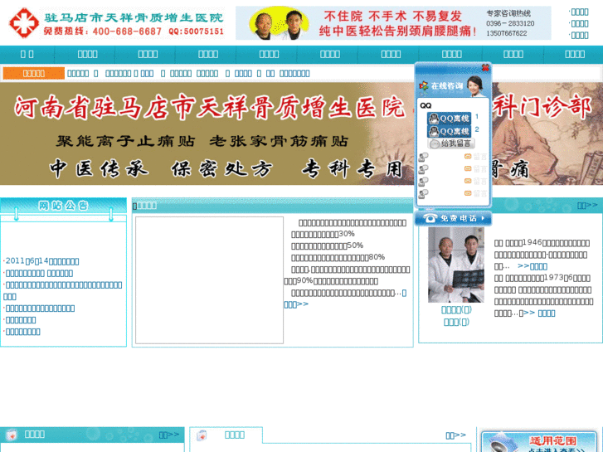Click the empty media box beside 30% text

click(209, 280)
